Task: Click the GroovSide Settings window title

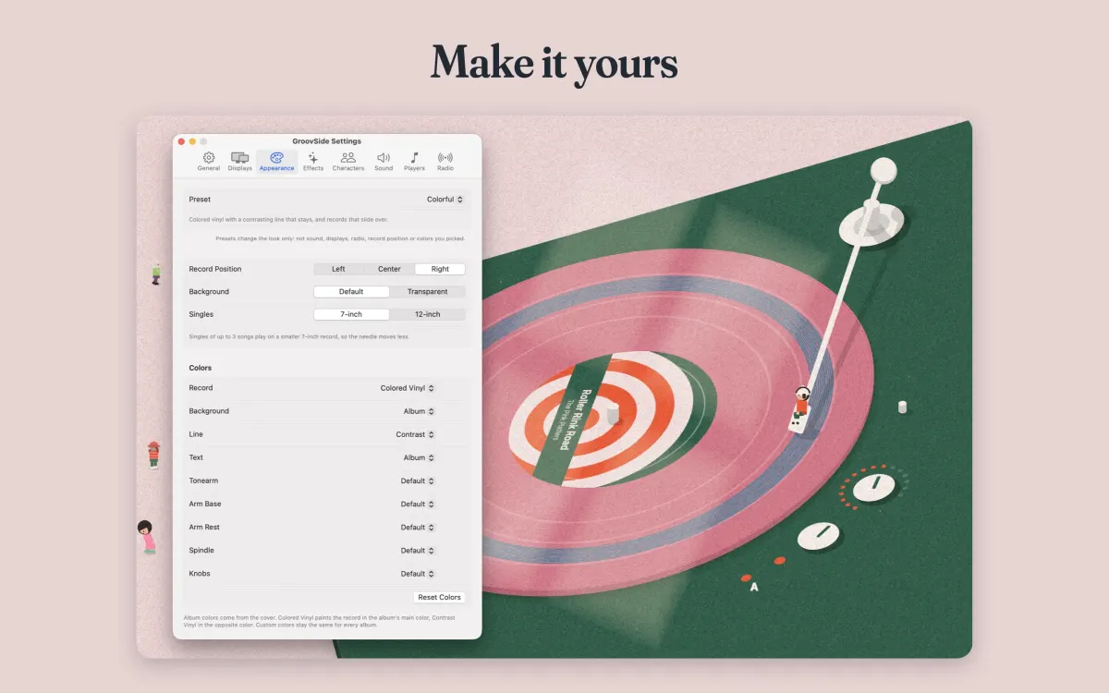Action: click(327, 141)
